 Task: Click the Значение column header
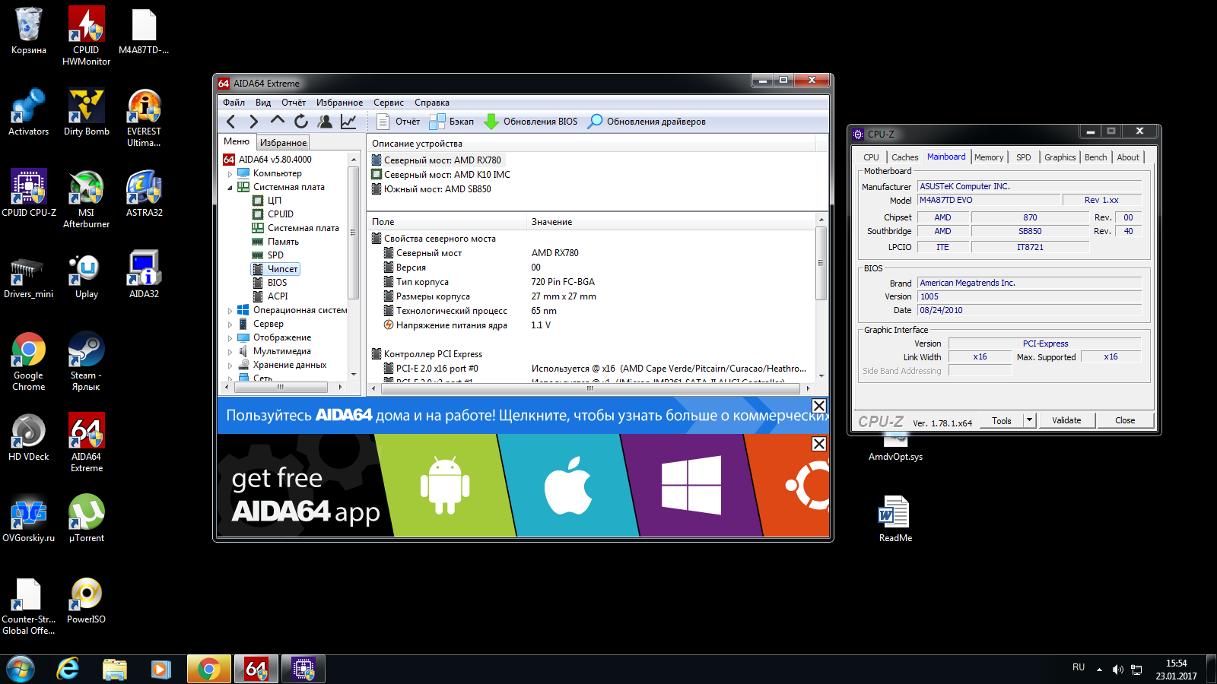[671, 222]
